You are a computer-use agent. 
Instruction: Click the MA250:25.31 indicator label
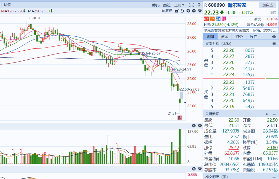40,11
